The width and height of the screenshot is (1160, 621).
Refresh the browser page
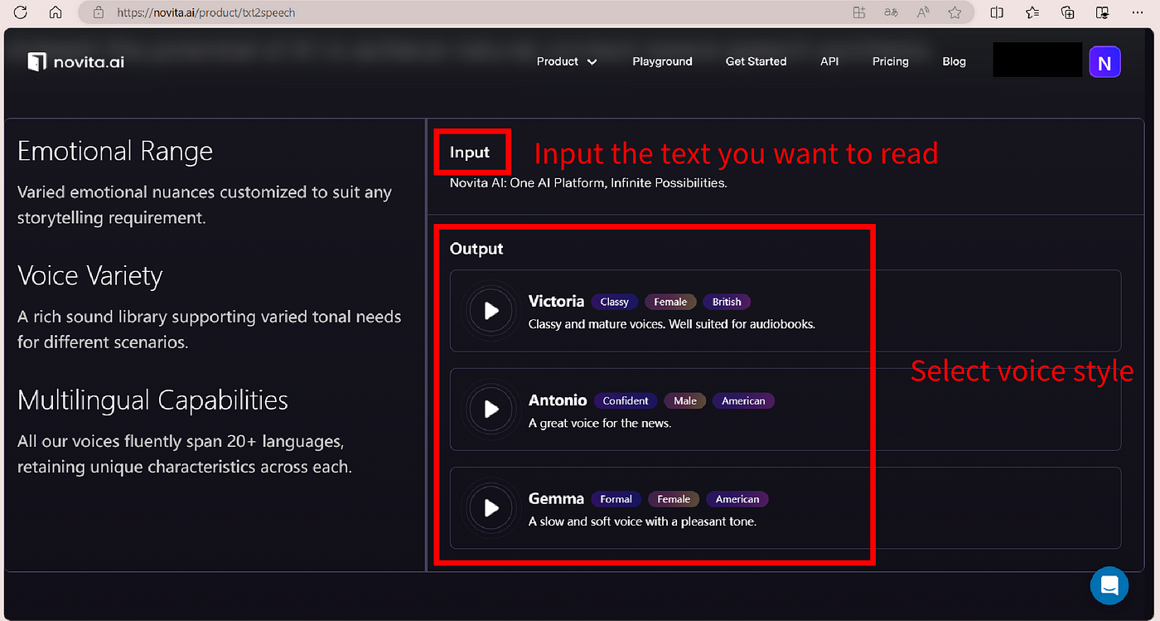pos(21,12)
